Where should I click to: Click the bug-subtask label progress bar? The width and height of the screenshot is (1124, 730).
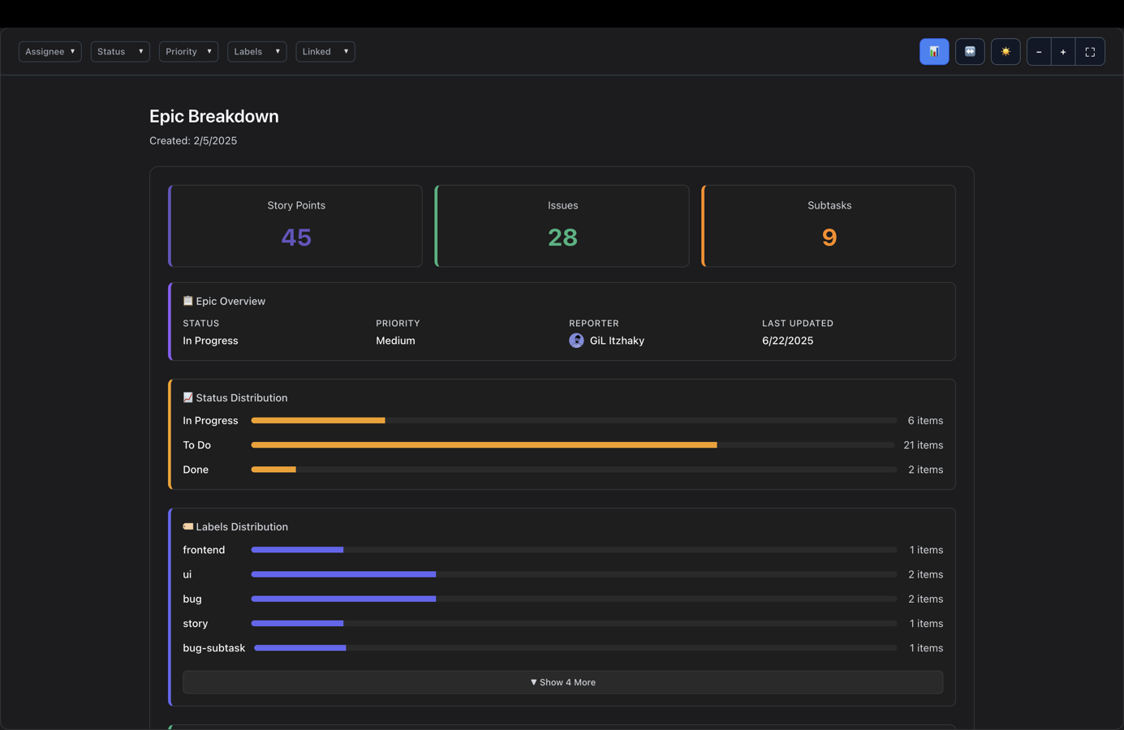(x=575, y=648)
